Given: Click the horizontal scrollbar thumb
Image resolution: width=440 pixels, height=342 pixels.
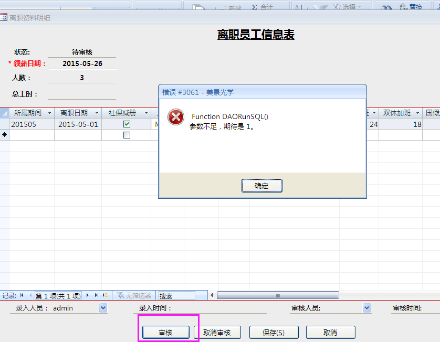Looking at the screenshot, I should tap(277, 295).
